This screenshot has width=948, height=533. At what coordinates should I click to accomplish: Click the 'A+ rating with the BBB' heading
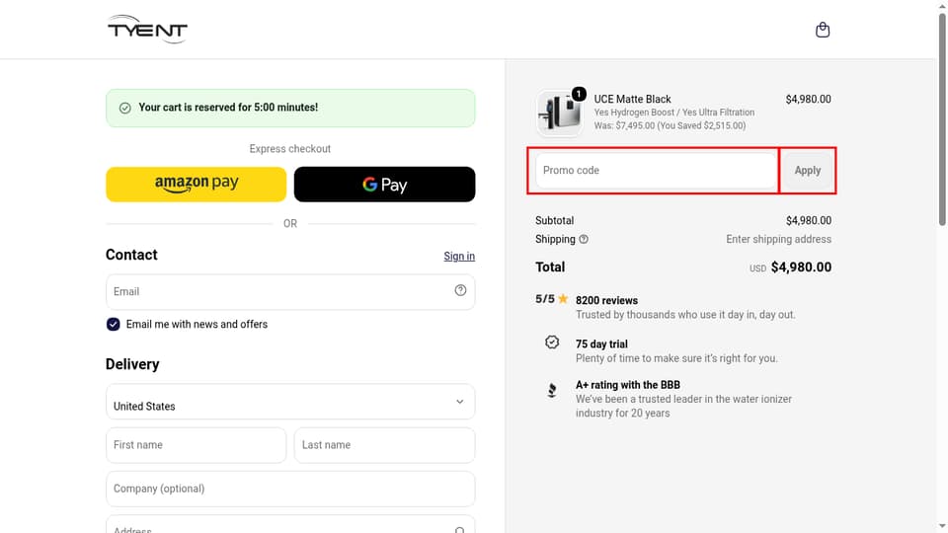pos(628,385)
